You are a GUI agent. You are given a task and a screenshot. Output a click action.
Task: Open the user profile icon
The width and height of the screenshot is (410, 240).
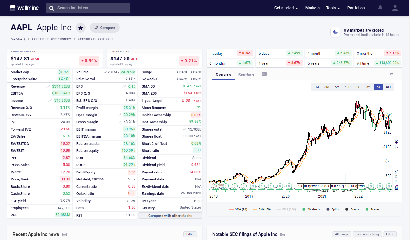point(395,8)
